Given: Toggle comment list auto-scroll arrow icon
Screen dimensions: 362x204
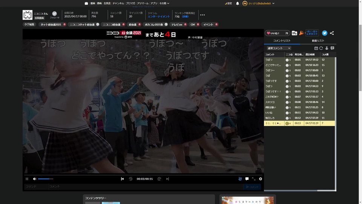Looking at the screenshot, I should pyautogui.click(x=327, y=48).
